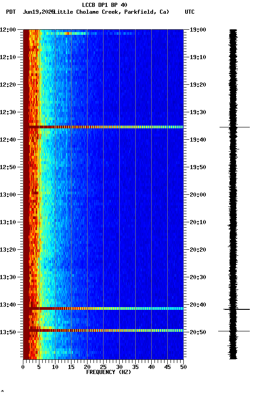Image resolution: width=253 pixels, height=396 pixels.
Task: Click the 25 Hz frequency axis label
Action: coord(103,367)
